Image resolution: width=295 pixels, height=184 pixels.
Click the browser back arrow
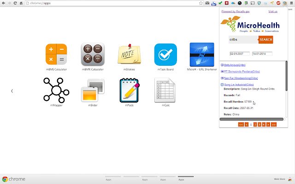tap(4, 3)
